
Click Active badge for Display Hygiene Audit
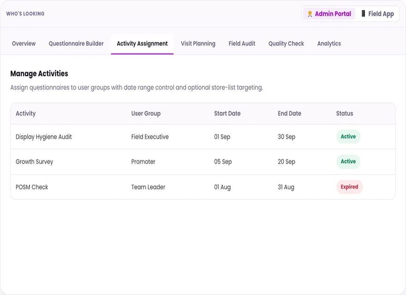(x=348, y=136)
